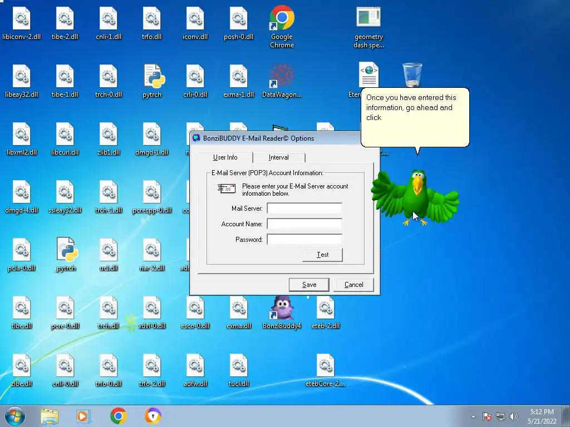Select the User Info tab

pos(225,157)
